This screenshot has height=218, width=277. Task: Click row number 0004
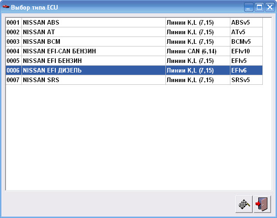pyautogui.click(x=14, y=51)
